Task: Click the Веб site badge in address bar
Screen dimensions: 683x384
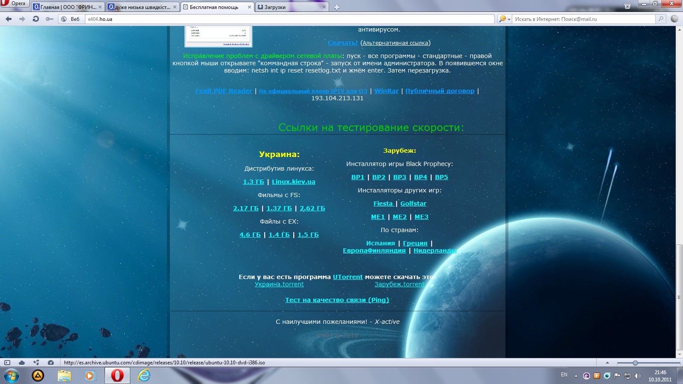Action: point(71,19)
